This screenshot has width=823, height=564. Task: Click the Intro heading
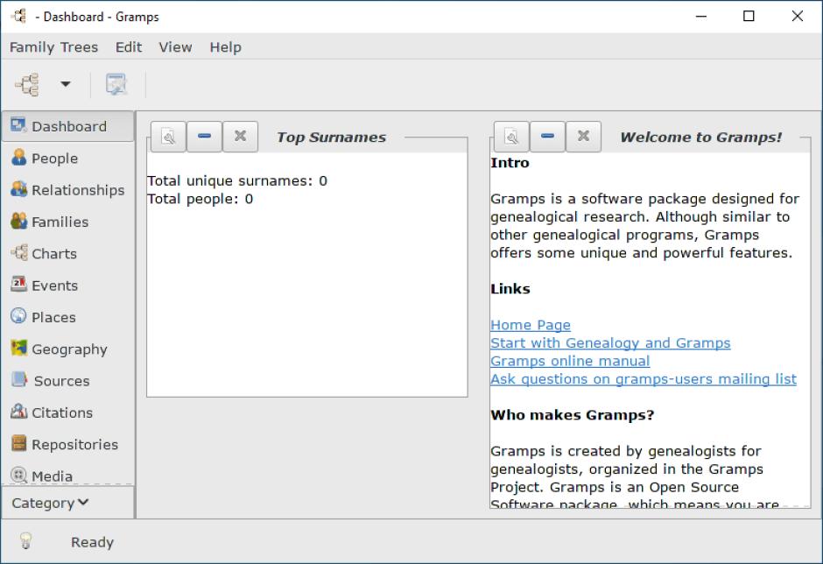coord(510,163)
